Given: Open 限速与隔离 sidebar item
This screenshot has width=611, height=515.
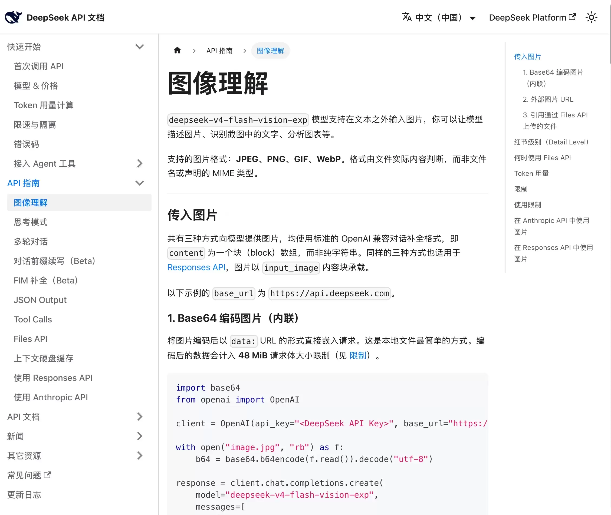Looking at the screenshot, I should point(35,125).
